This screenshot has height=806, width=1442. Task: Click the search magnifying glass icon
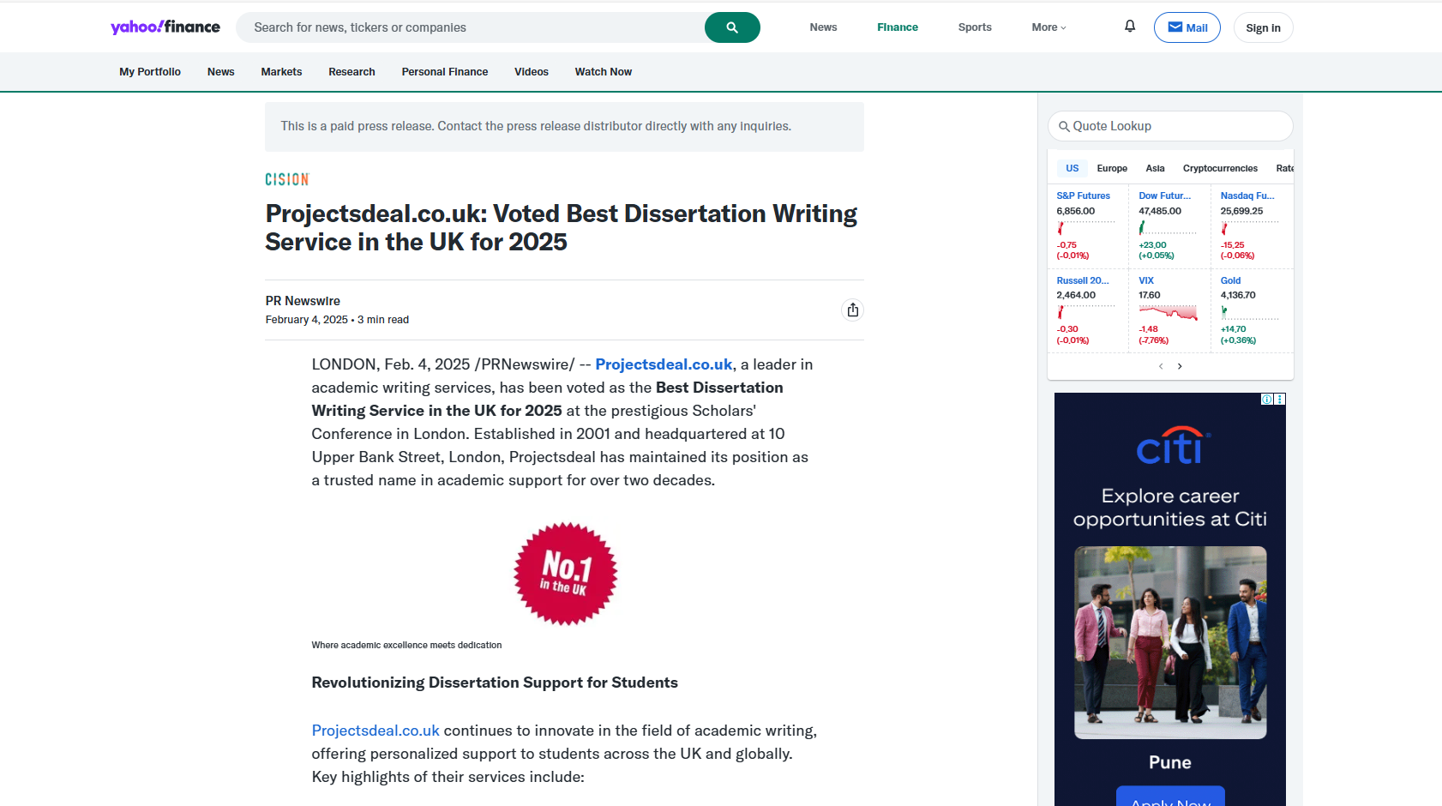pyautogui.click(x=731, y=27)
